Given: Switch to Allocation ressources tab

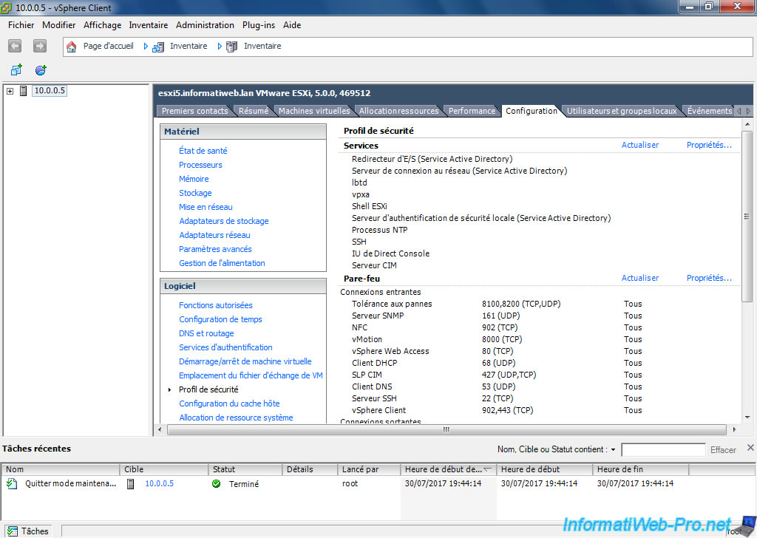Looking at the screenshot, I should pyautogui.click(x=398, y=111).
